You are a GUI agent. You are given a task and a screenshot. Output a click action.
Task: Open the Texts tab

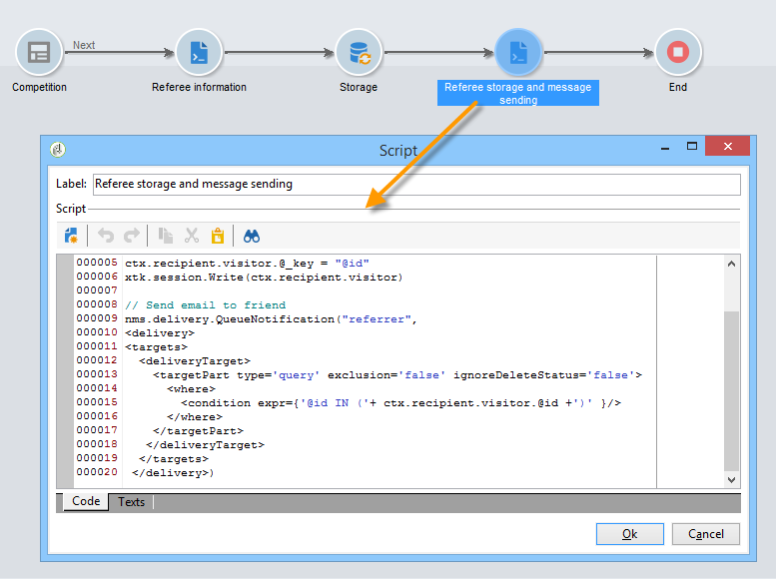(x=131, y=502)
